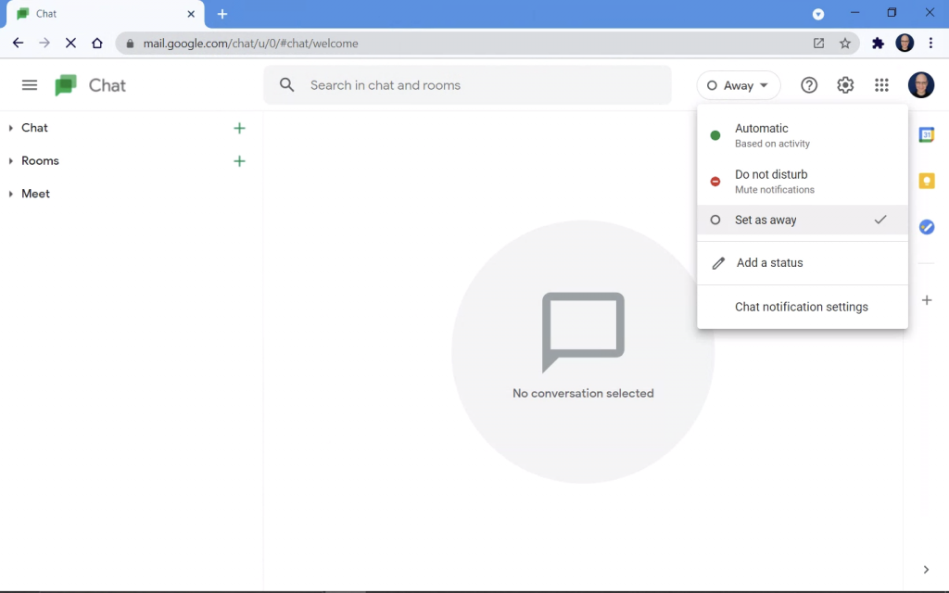Open the Google Apps grid launcher
This screenshot has width=949, height=593.
click(x=881, y=84)
